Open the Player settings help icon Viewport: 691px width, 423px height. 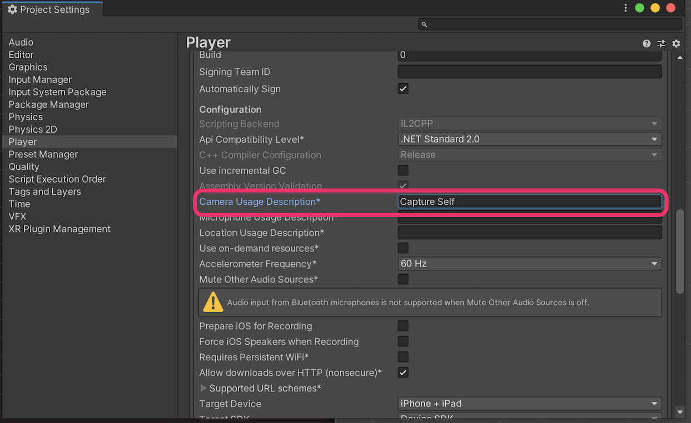coord(647,43)
